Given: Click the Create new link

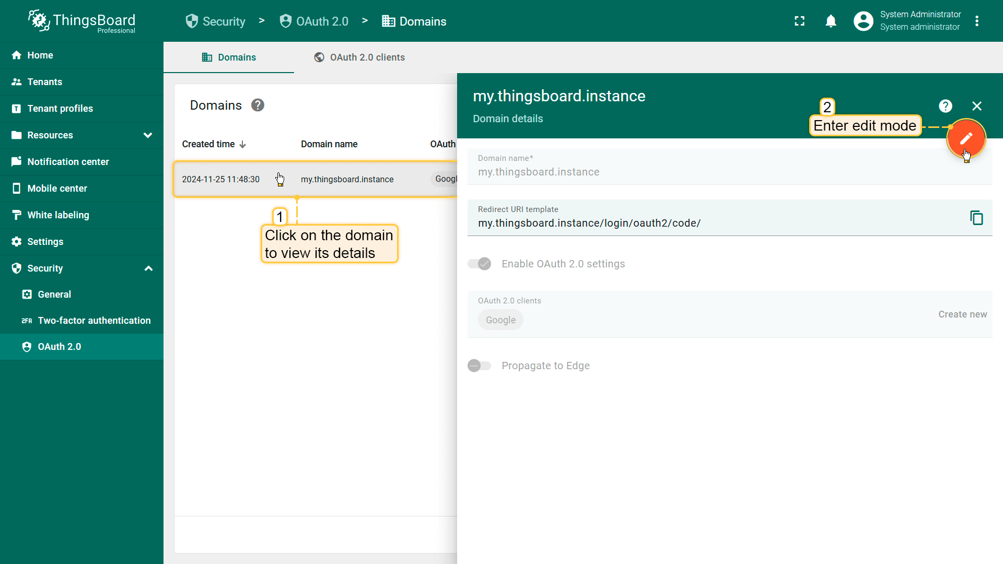Looking at the screenshot, I should pyautogui.click(x=962, y=314).
